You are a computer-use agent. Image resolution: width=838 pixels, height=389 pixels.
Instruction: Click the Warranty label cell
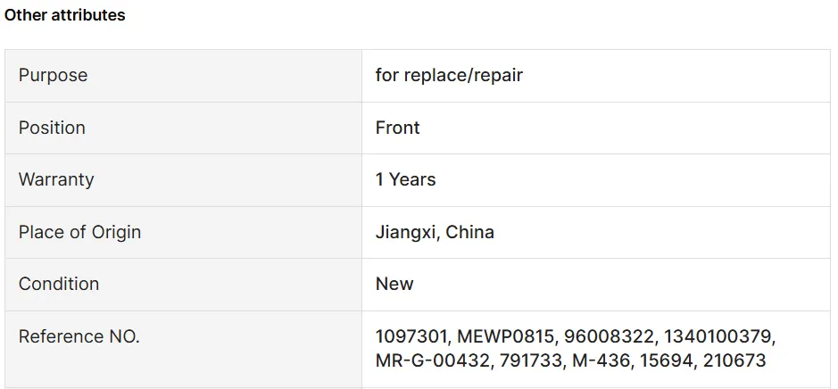[x=56, y=179]
